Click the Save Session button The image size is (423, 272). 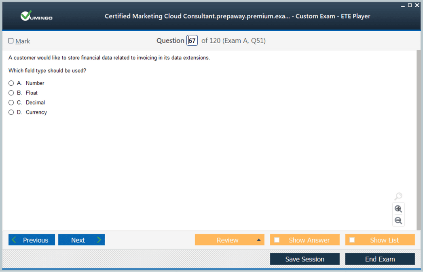click(x=305, y=259)
